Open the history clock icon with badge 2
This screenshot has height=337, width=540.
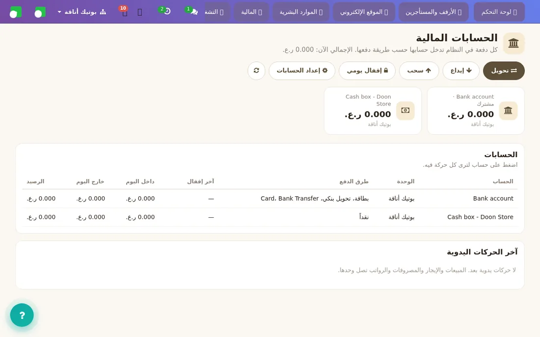point(167,12)
